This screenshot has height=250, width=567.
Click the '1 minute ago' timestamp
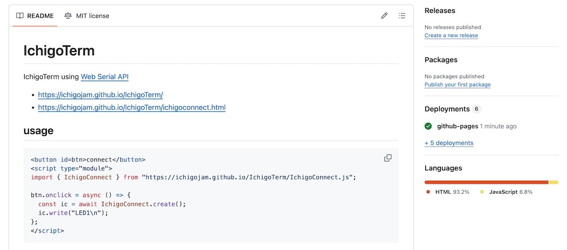tap(498, 126)
